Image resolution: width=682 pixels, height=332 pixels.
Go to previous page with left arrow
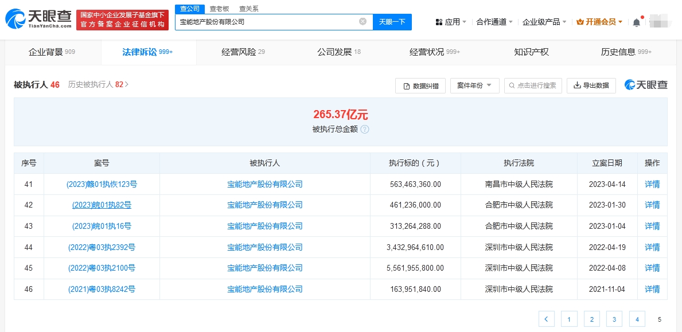point(547,319)
